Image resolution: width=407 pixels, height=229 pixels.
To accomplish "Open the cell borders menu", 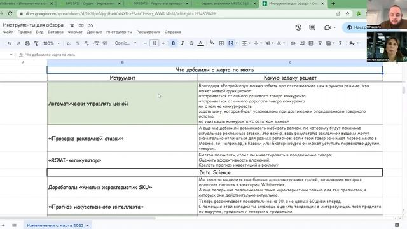I will (221, 43).
